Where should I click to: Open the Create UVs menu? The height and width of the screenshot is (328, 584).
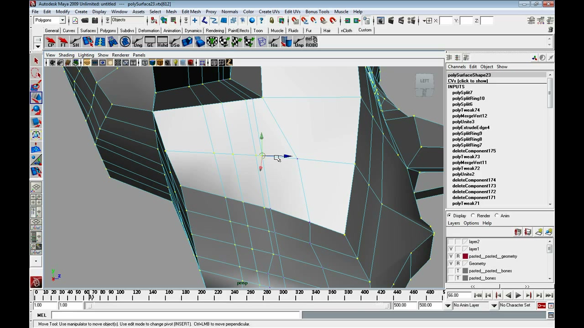(269, 11)
